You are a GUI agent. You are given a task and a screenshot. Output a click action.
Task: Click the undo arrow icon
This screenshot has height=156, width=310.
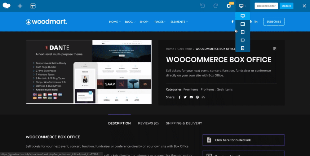[203, 6]
